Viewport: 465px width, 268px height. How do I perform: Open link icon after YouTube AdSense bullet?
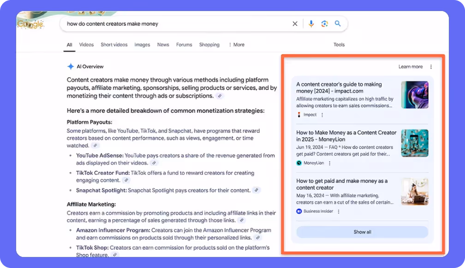[154, 163]
